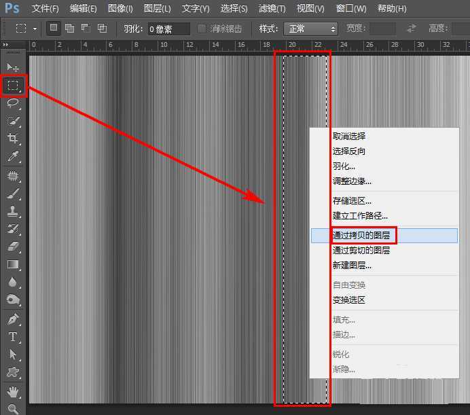Choose 通过拷贝的图层 in context menu
Image resolution: width=470 pixels, height=415 pixels.
[384, 236]
